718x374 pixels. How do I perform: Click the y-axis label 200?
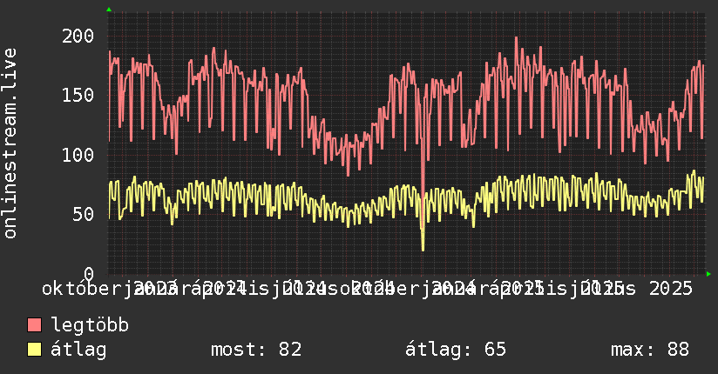click(78, 37)
